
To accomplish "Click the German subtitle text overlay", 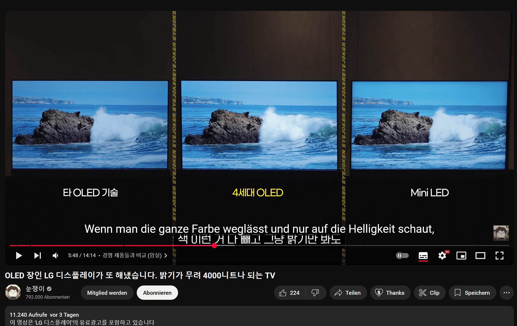I will click(x=259, y=229).
